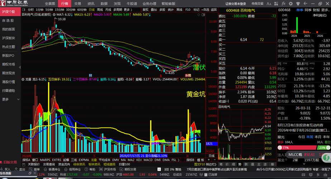Click the satellite dish icon at bottom right
Image resolution: width=331 pixels, height=179 pixels.
(318, 175)
